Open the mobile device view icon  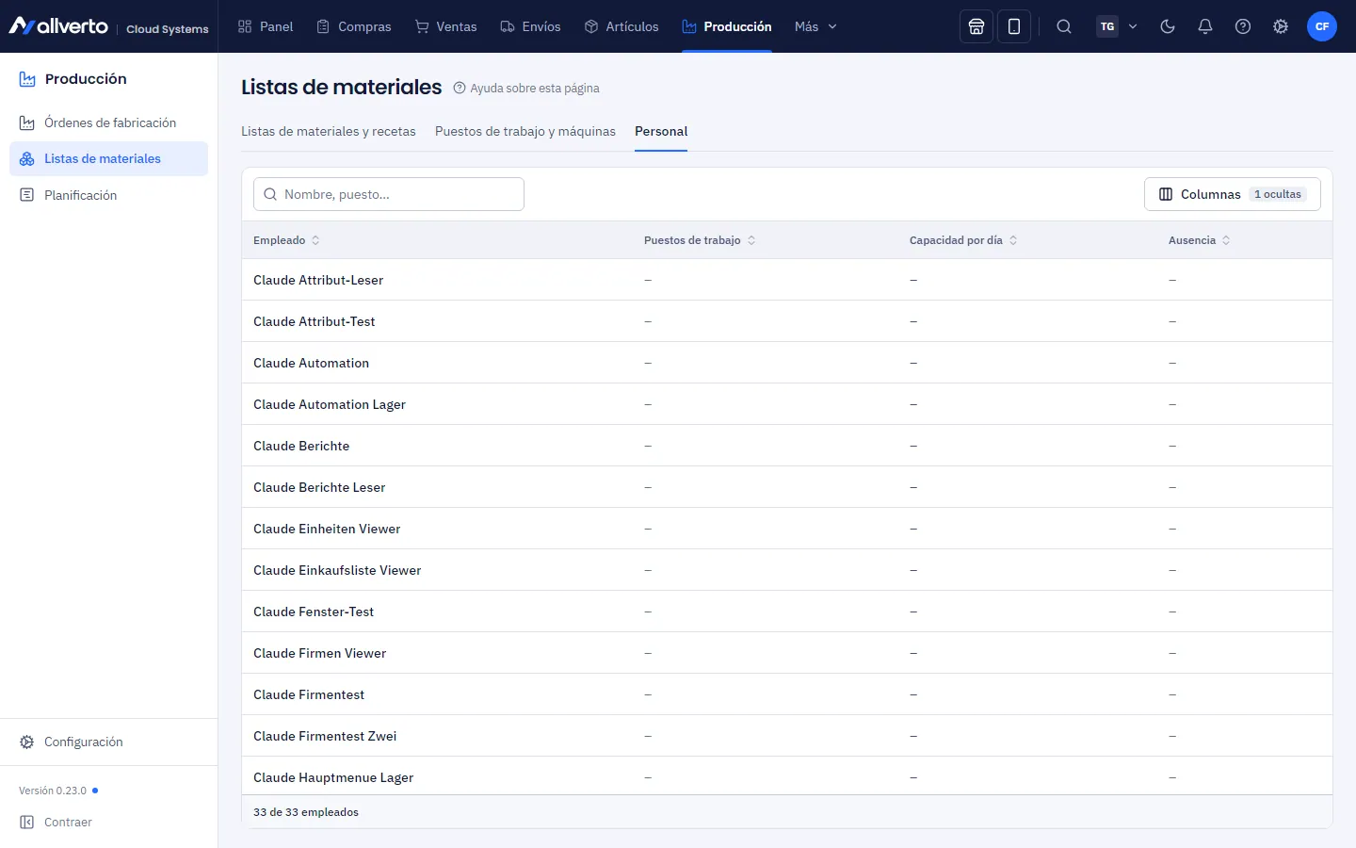point(1014,26)
